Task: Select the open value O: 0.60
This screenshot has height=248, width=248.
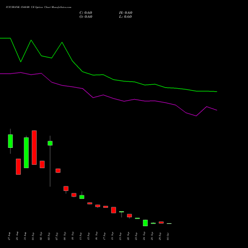Action: pos(86,17)
